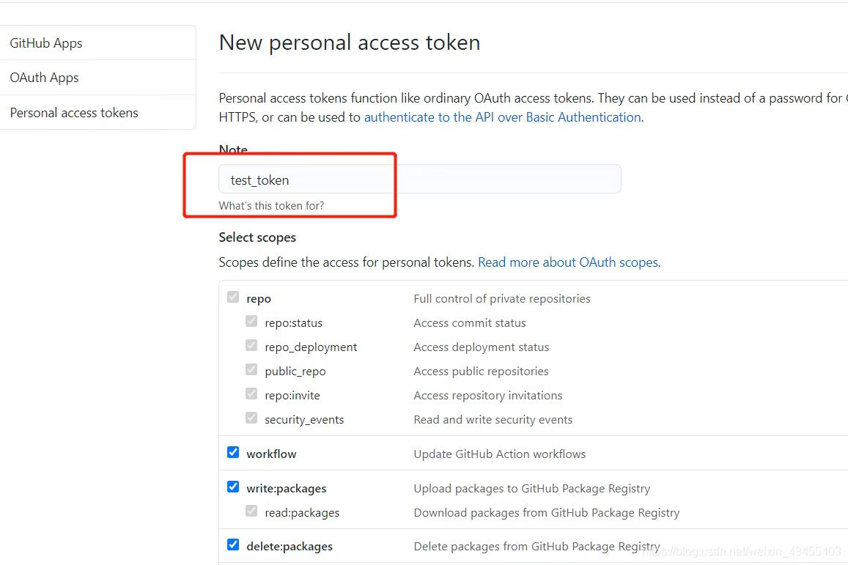
Task: Toggle the repo:invite checkbox
Action: click(251, 394)
